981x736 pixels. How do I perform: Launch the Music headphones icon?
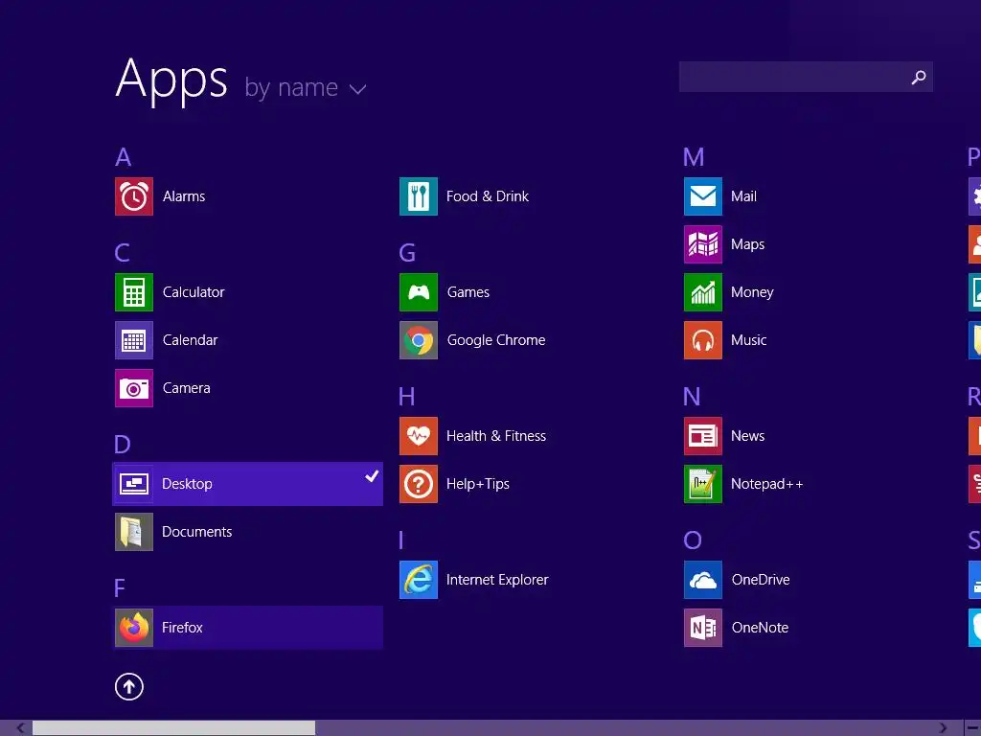click(703, 340)
